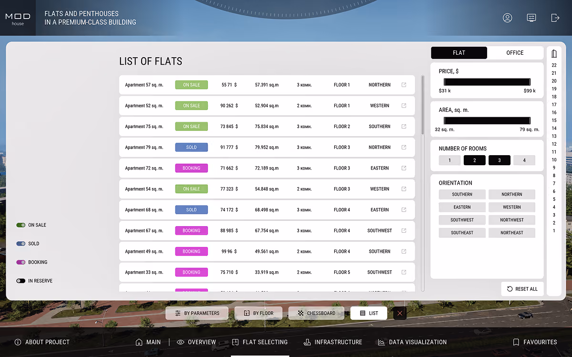Filter by Eastern orientation
572x357 pixels.
pos(462,207)
